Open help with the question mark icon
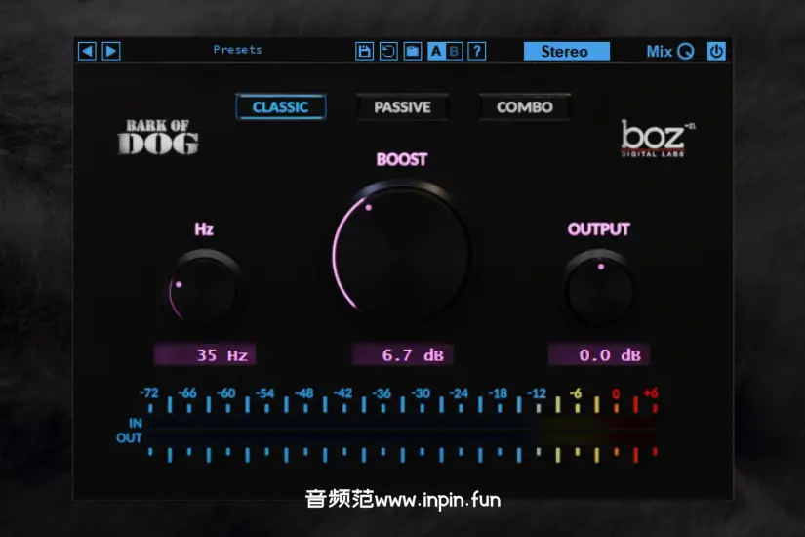 pos(477,52)
